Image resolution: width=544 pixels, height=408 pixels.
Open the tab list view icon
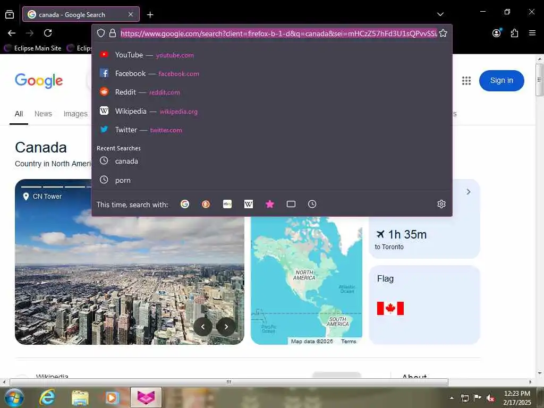click(x=10, y=14)
